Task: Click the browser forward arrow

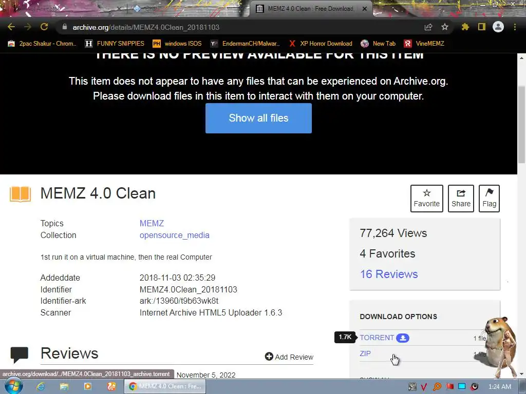Action: pyautogui.click(x=28, y=27)
